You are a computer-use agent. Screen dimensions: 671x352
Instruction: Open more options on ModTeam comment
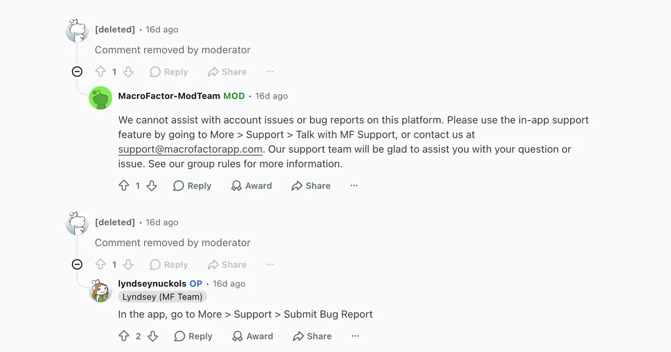(x=354, y=185)
